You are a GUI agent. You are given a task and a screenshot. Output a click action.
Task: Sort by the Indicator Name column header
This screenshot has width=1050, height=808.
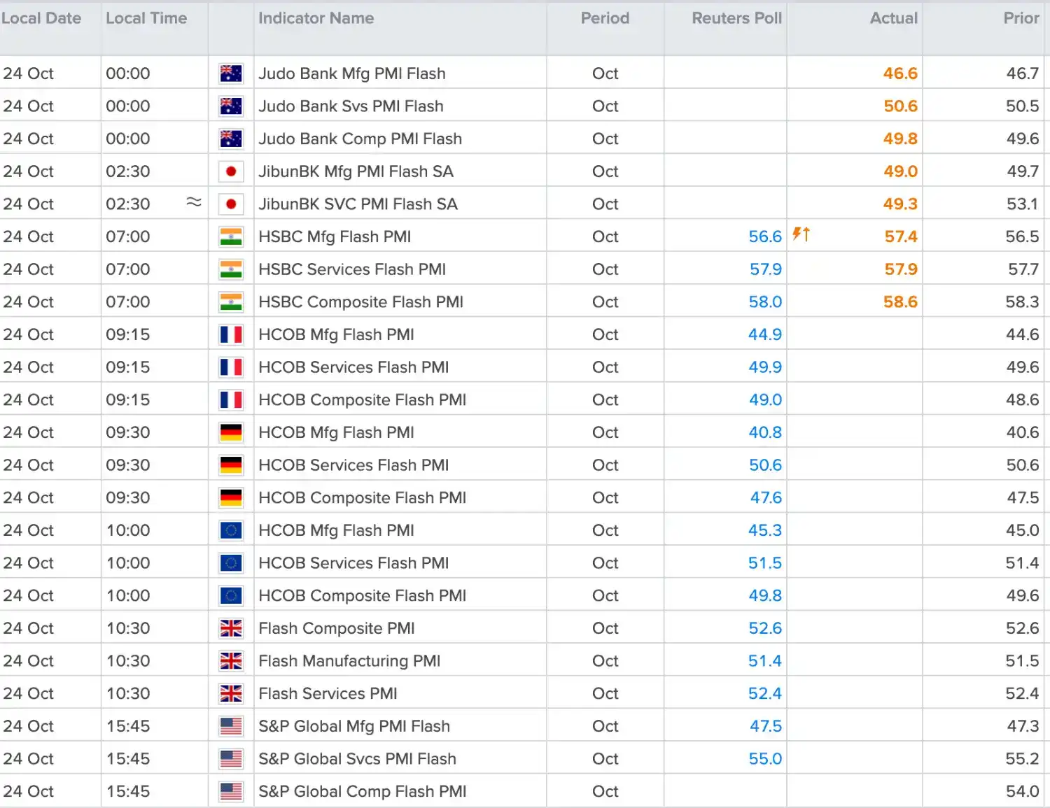click(x=316, y=18)
